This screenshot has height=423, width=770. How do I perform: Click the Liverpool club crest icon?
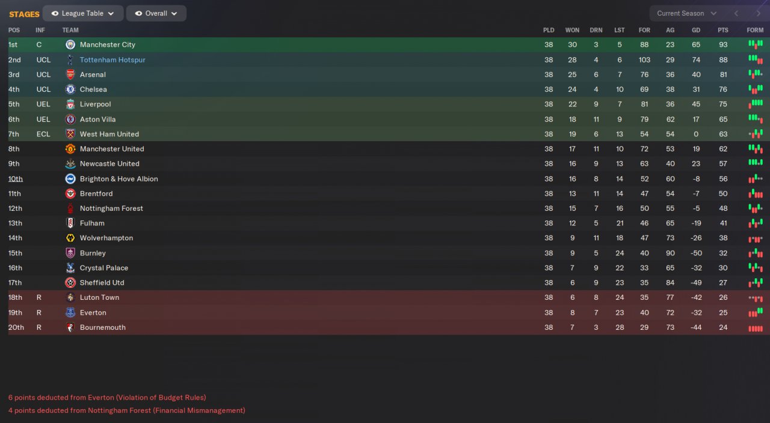(70, 105)
